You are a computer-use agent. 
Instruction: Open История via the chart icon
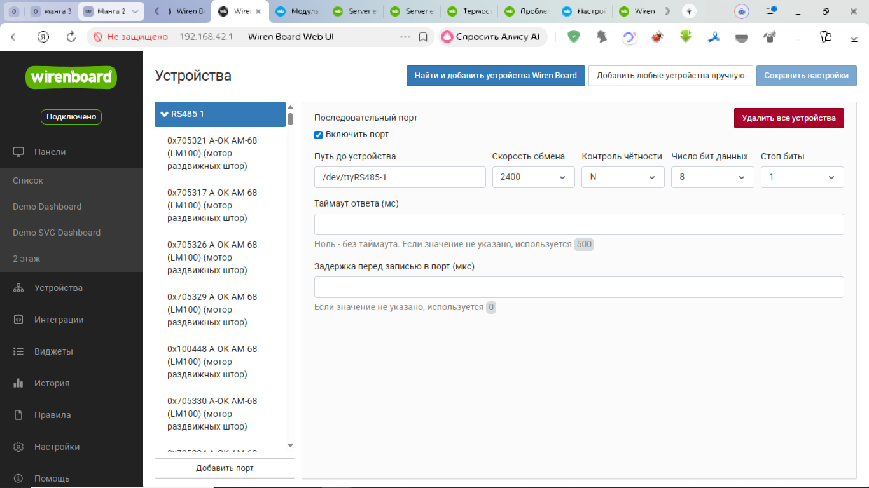(18, 383)
